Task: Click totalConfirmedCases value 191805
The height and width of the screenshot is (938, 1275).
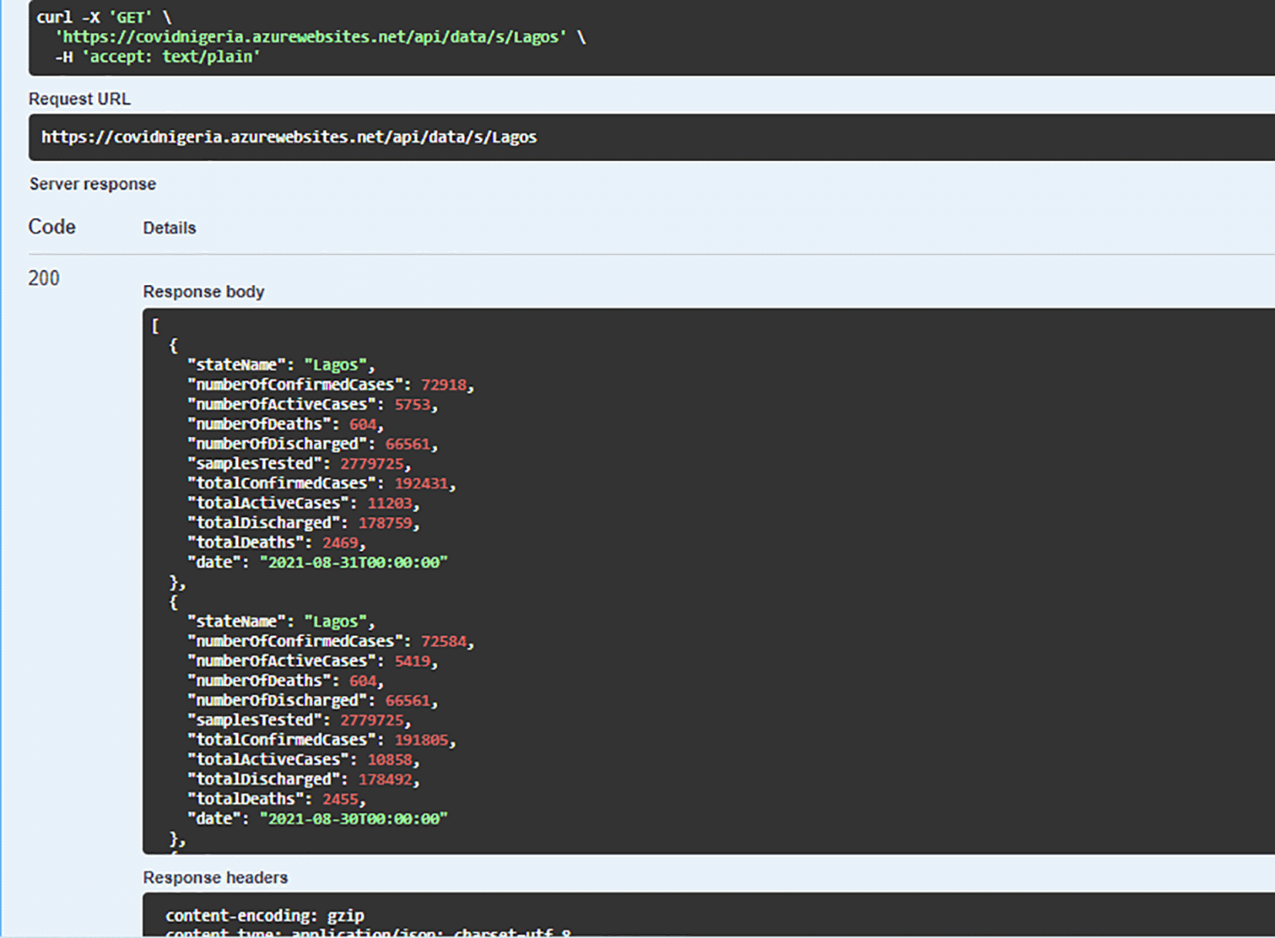Action: click(421, 740)
